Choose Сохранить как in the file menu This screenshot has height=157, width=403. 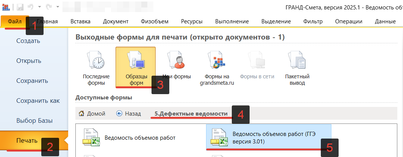coord(38,101)
